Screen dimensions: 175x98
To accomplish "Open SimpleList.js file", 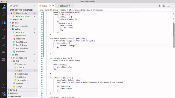I will pos(23,80).
